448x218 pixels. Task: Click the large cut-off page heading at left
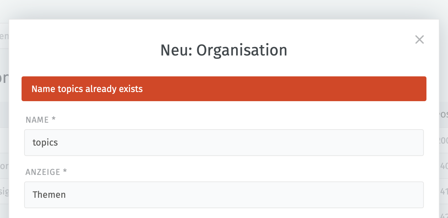(x=4, y=78)
